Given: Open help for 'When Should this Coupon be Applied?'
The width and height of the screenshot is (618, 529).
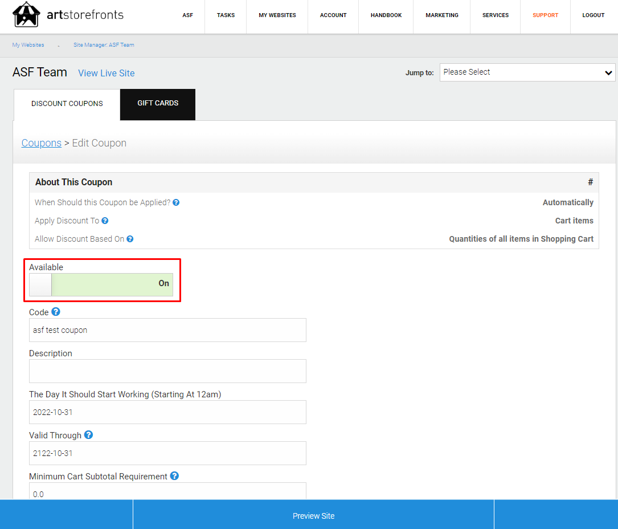Looking at the screenshot, I should point(176,202).
